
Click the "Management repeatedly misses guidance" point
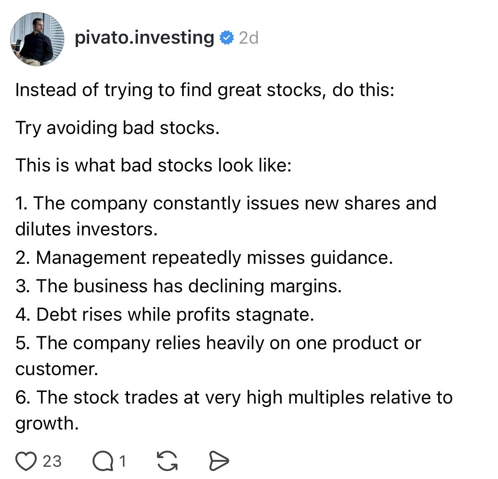pyautogui.click(x=204, y=258)
